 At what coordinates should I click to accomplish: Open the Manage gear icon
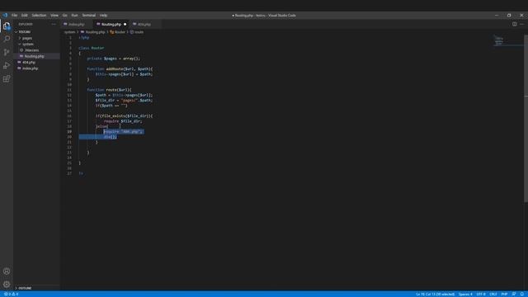tap(7, 284)
